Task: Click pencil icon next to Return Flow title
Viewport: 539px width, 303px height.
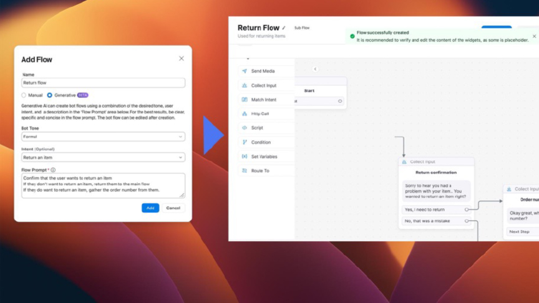Action: click(x=284, y=28)
